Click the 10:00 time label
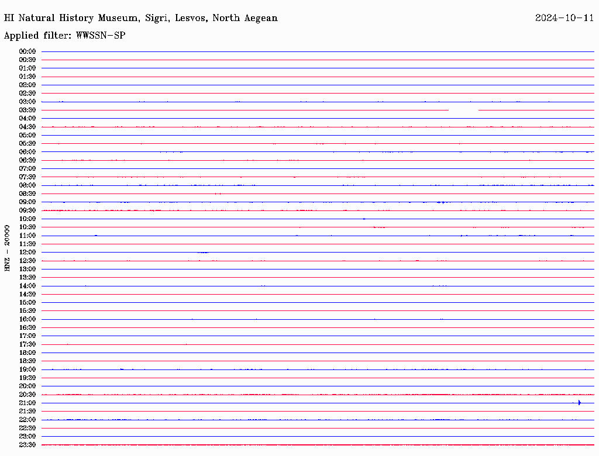This screenshot has height=456, width=599. tap(27, 219)
